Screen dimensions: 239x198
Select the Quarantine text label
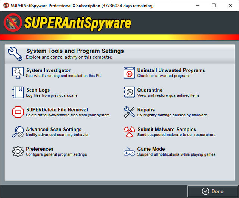[150, 90]
